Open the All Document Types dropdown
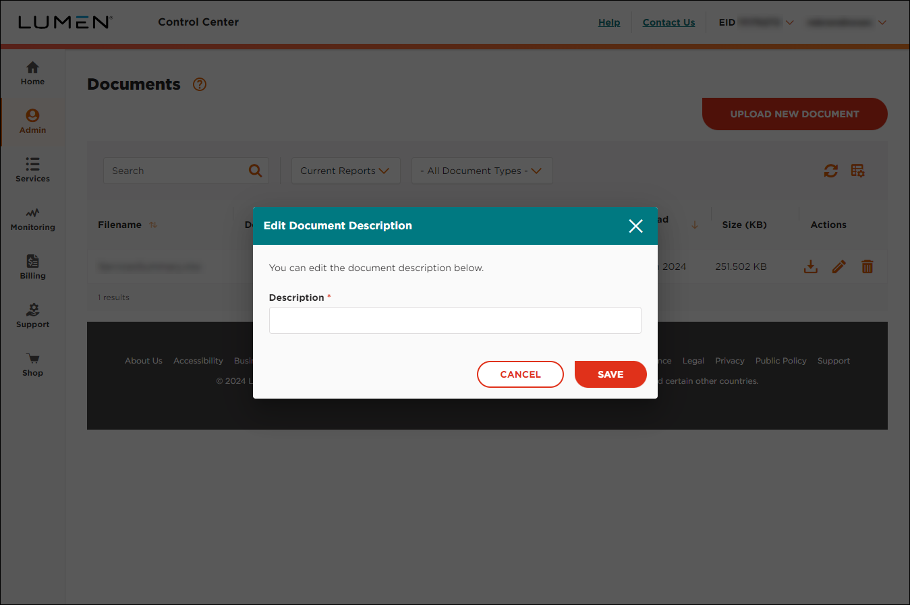Viewport: 910px width, 605px height. pos(482,171)
